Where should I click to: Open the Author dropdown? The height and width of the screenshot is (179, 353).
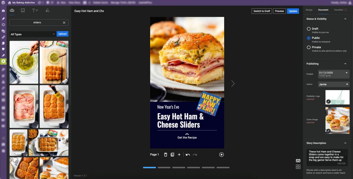click(x=333, y=84)
